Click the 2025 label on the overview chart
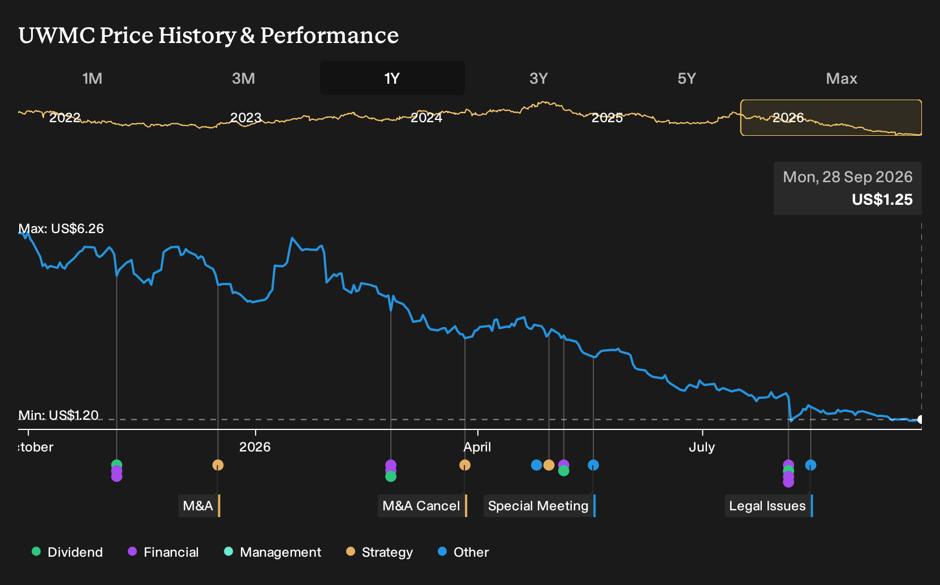The width and height of the screenshot is (940, 585). (607, 118)
